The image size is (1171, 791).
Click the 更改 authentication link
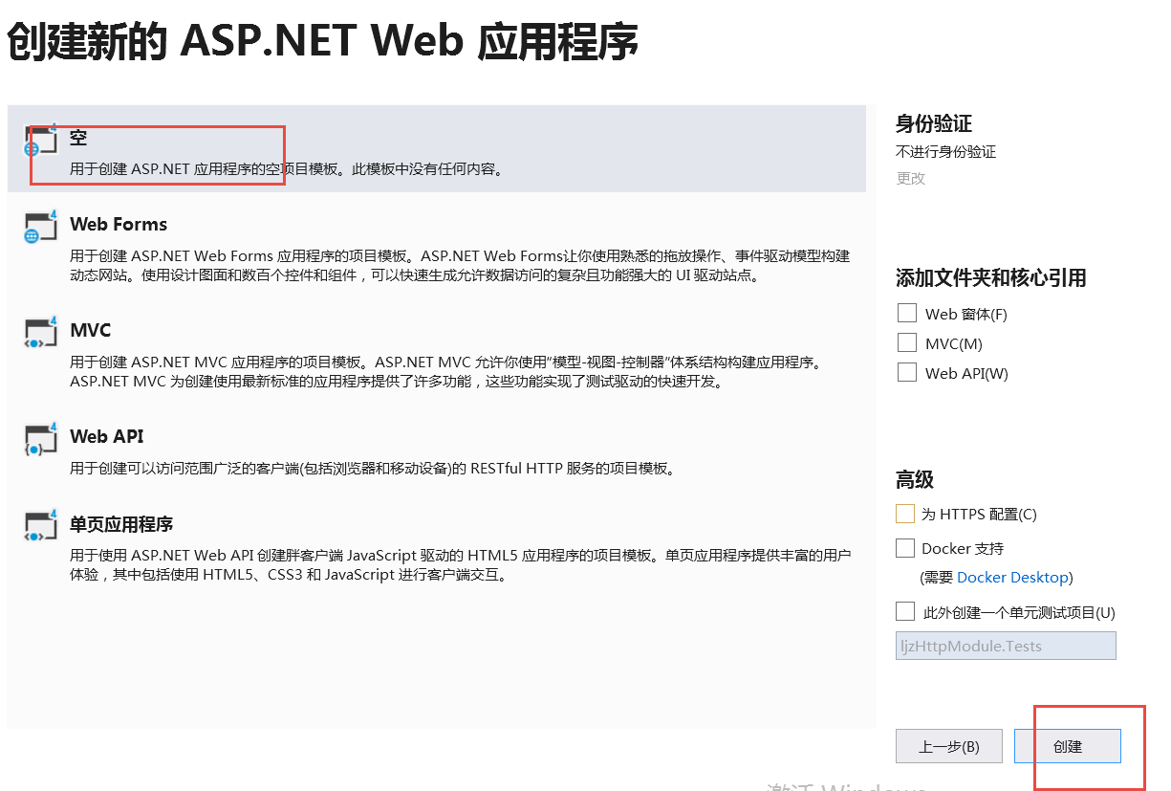[x=911, y=179]
